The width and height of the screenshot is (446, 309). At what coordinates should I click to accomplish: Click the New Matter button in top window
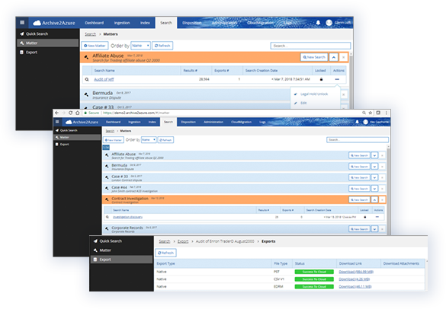pyautogui.click(x=95, y=46)
